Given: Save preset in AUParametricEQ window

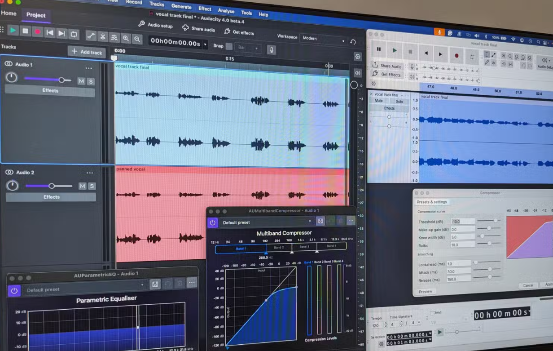Looking at the screenshot, I should pyautogui.click(x=155, y=284).
